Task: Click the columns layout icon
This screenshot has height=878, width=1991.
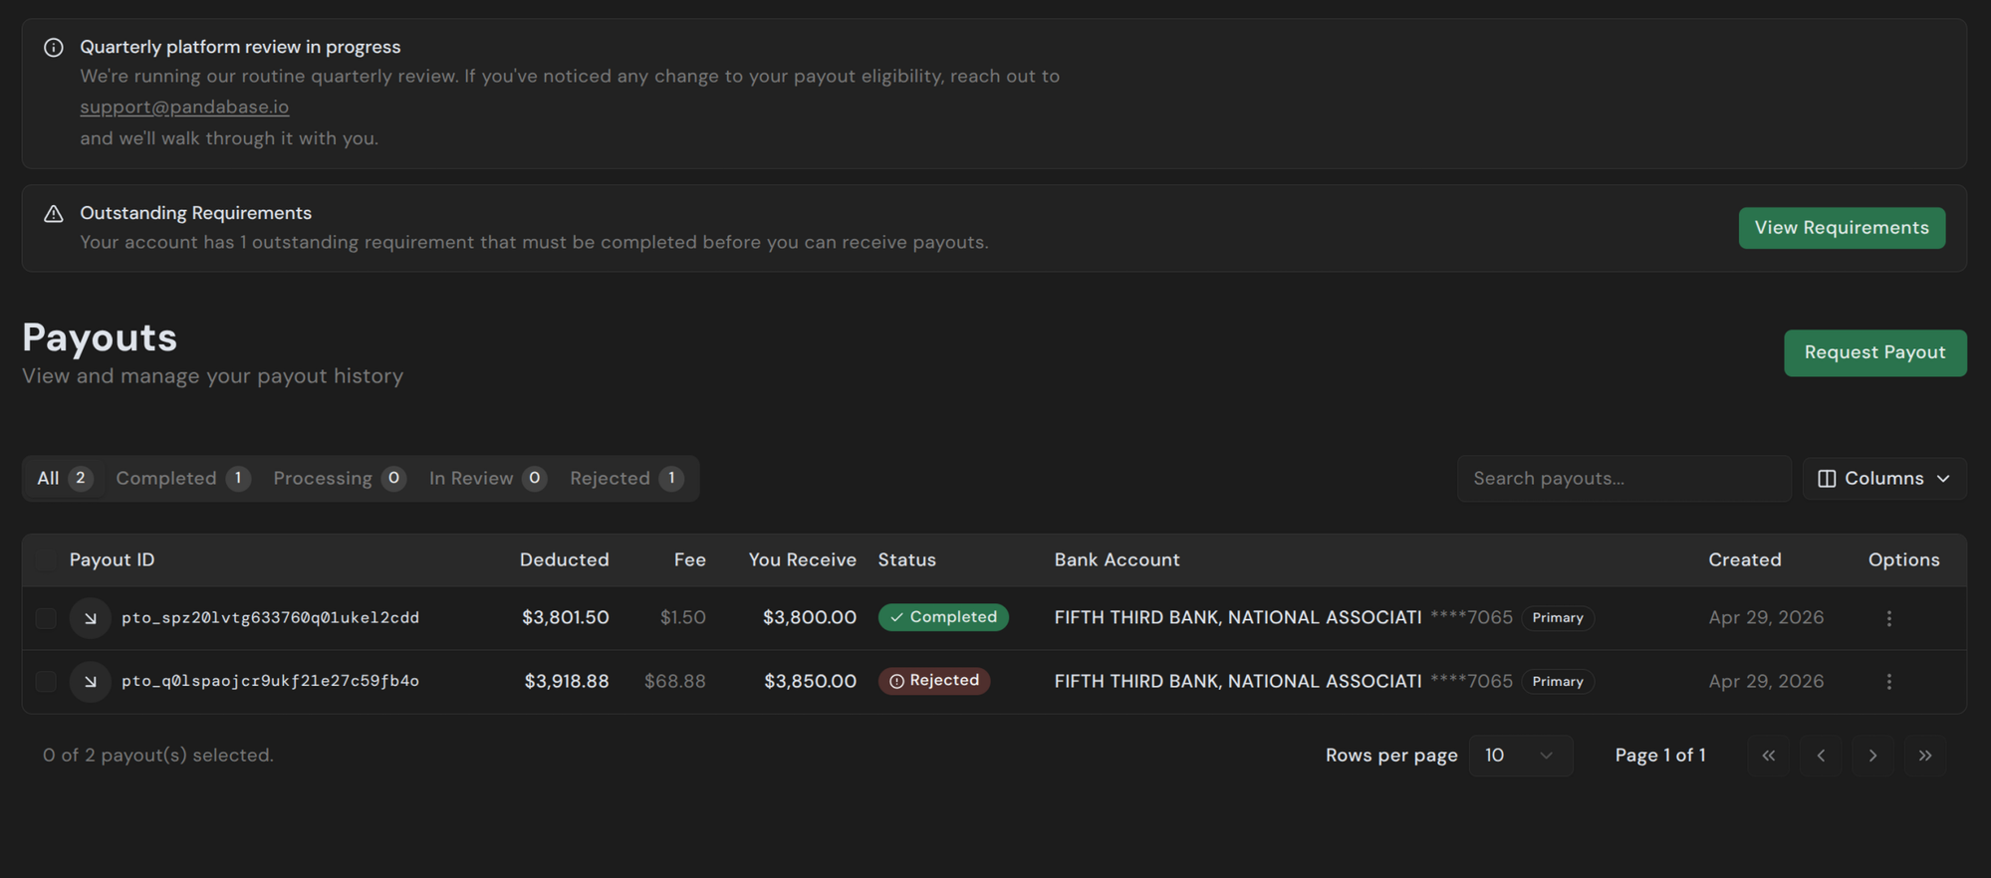Action: (1827, 479)
